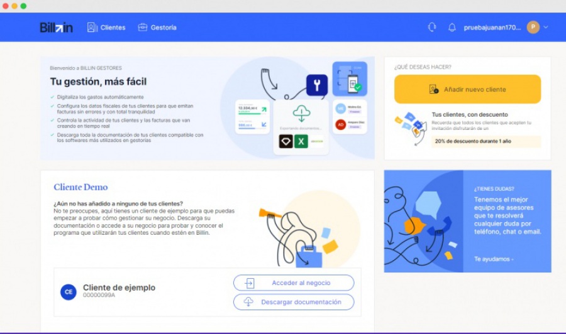Expand the account dropdown chevron
The height and width of the screenshot is (334, 566).
(546, 27)
